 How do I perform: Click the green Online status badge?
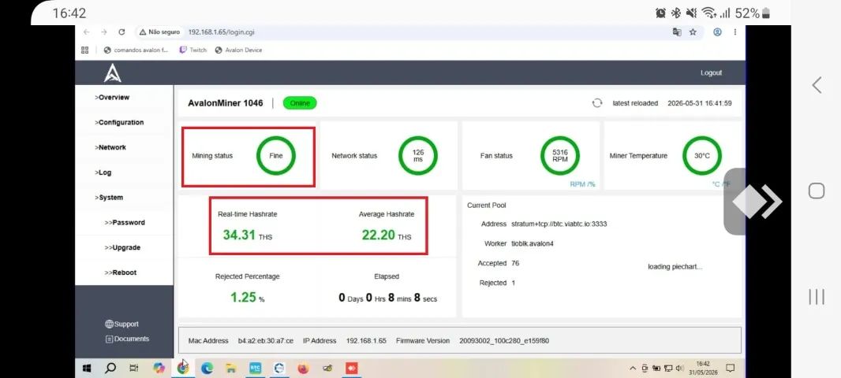click(300, 103)
